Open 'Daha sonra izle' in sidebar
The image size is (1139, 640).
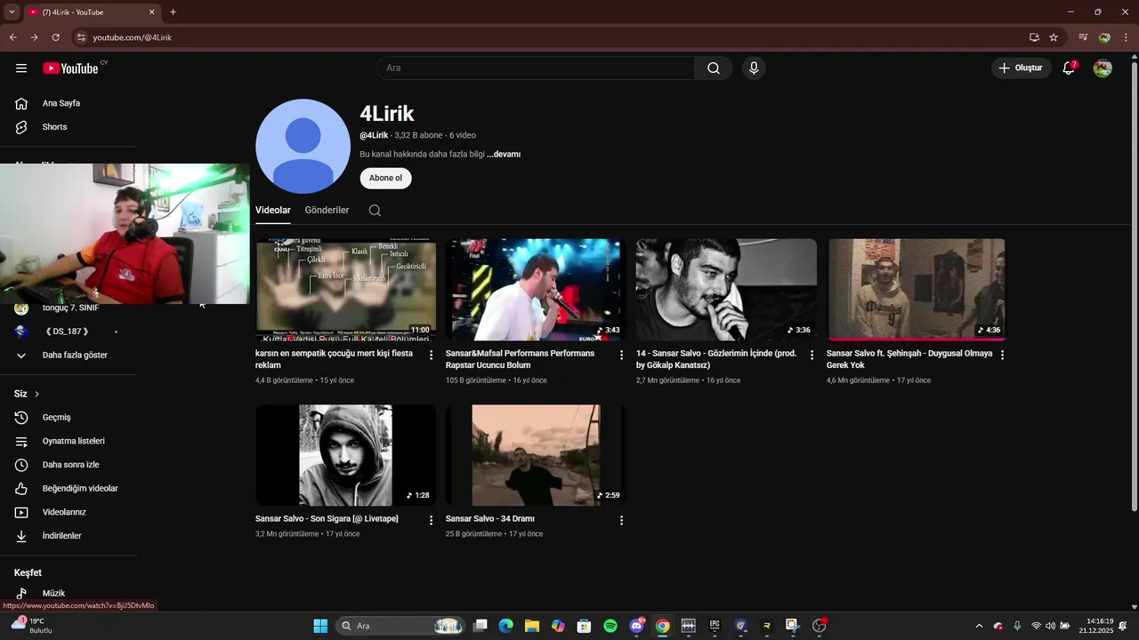point(69,465)
